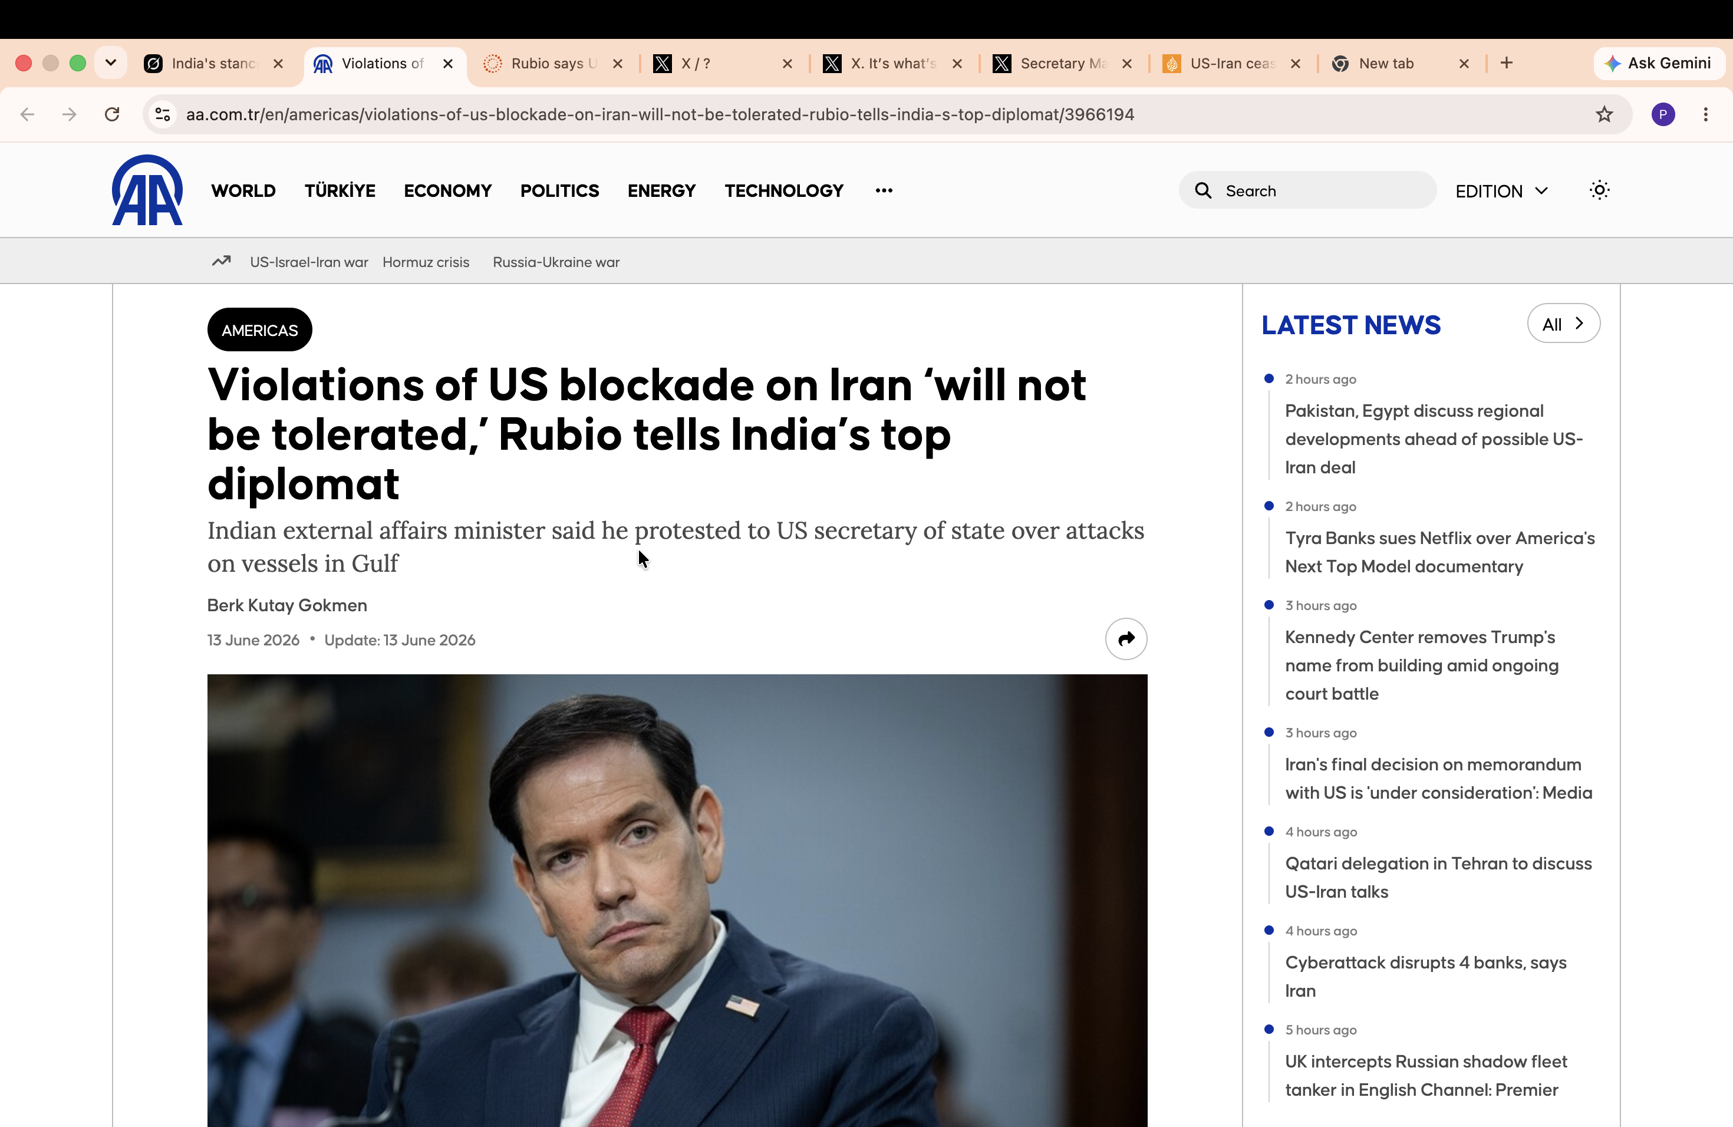This screenshot has height=1127, width=1733.
Task: Expand the more categories ellipsis menu
Action: coord(883,191)
